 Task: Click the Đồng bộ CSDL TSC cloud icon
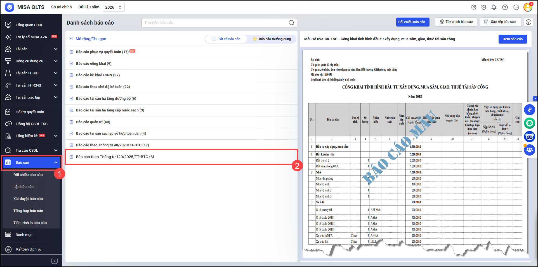coord(8,124)
